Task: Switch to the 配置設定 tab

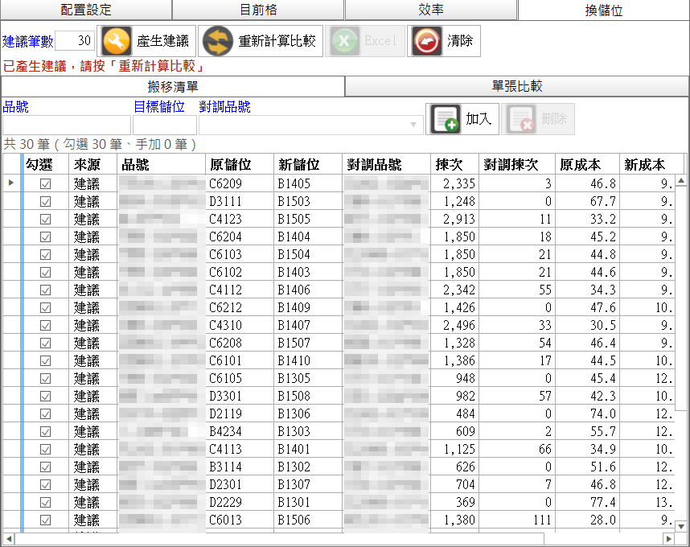Action: (x=86, y=10)
